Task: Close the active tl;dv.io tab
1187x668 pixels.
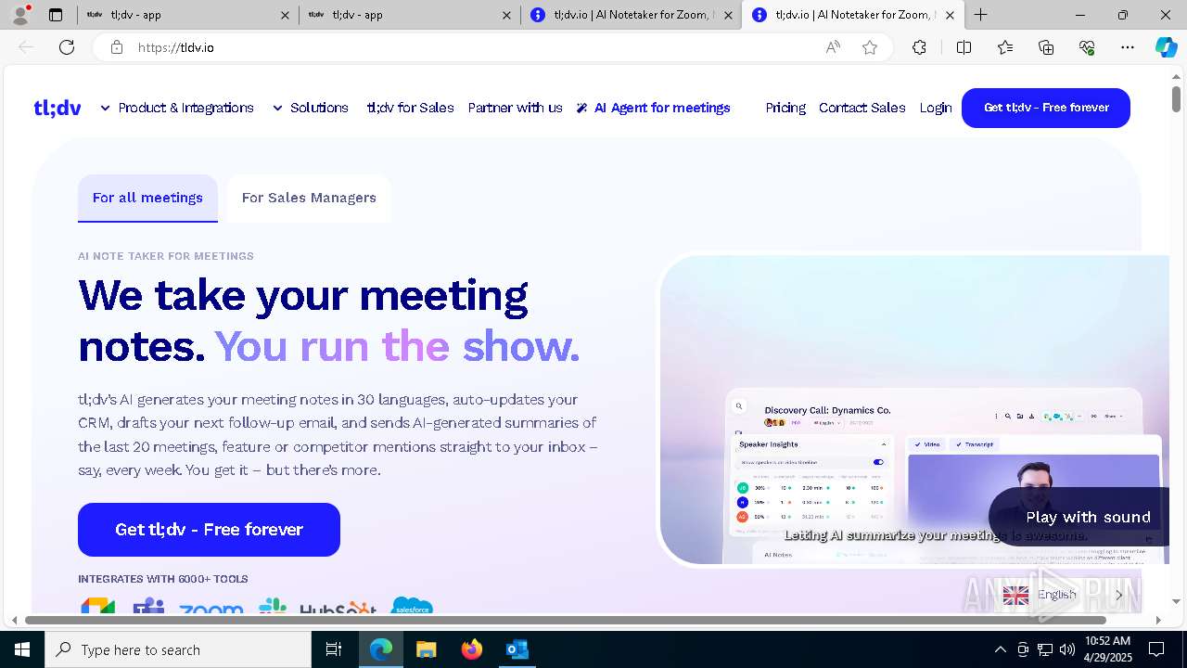Action: pos(950,15)
